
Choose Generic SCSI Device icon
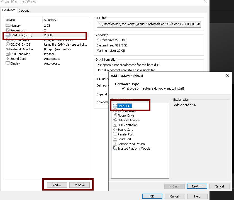pyautogui.click(x=115, y=144)
